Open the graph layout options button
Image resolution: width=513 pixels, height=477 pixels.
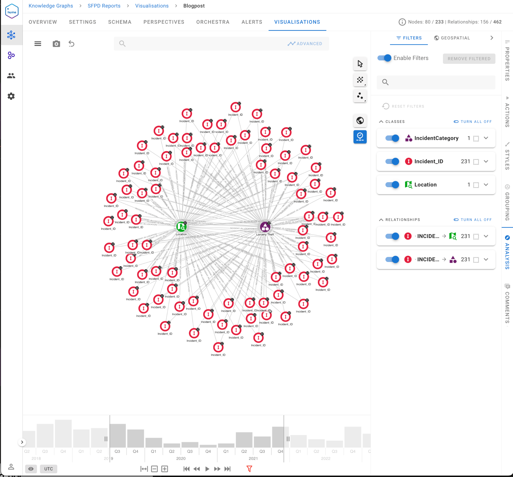(360, 80)
